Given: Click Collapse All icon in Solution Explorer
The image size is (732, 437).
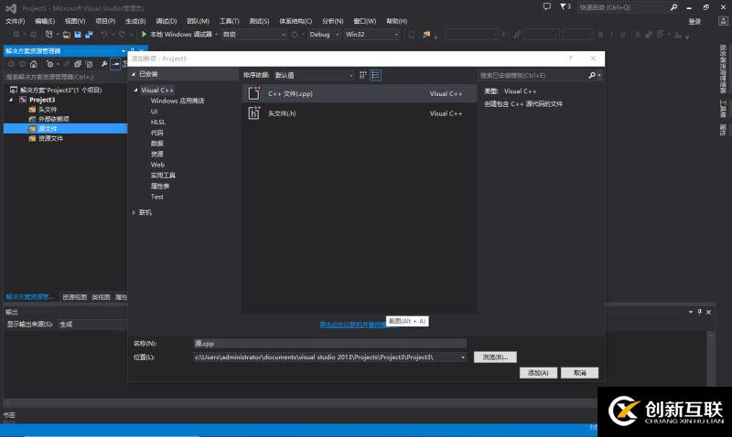Looking at the screenshot, I should 78,64.
